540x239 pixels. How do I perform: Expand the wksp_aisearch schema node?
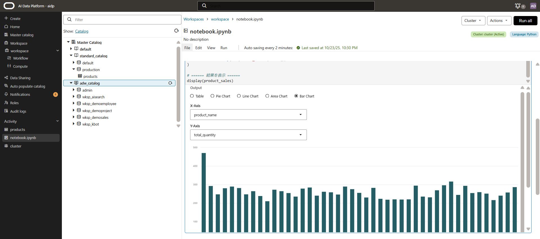pyautogui.click(x=74, y=97)
